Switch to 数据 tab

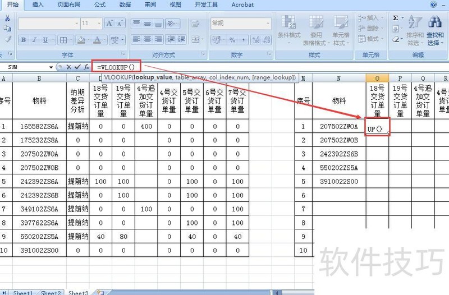coord(125,4)
